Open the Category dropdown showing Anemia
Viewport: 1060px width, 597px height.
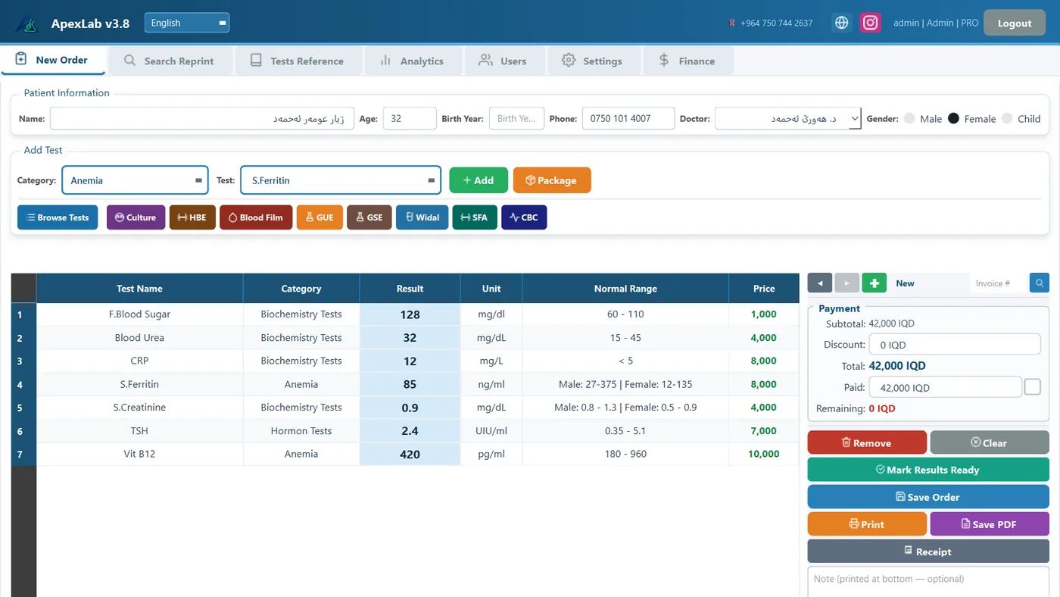click(x=135, y=180)
